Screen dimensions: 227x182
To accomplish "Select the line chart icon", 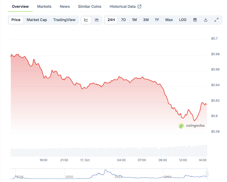I will (86, 20).
